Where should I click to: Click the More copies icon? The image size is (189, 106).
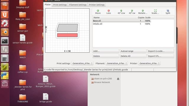pyautogui.click(x=98, y=12)
